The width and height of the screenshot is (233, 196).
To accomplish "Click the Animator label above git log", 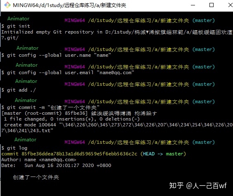I will coord(25,140).
